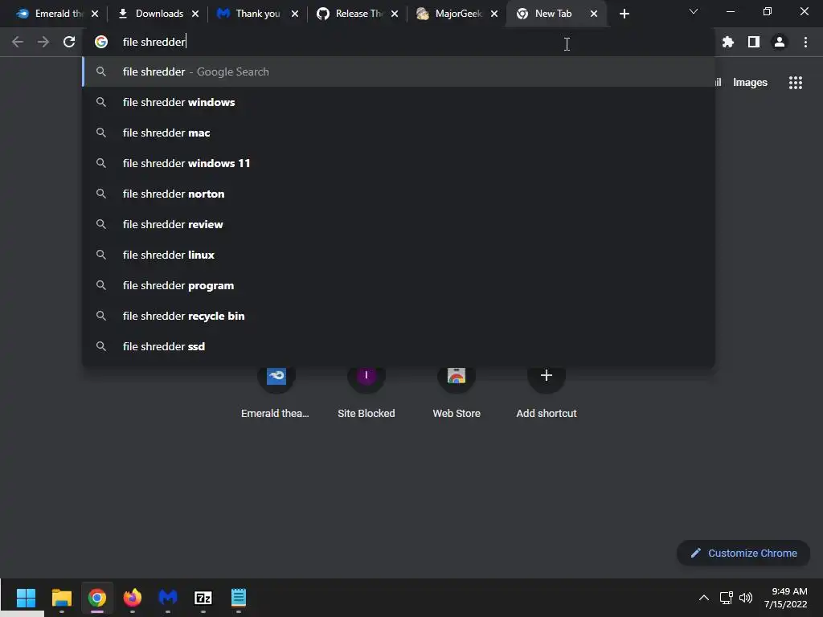
Task: Click the Customize Chrome button
Action: tap(743, 553)
